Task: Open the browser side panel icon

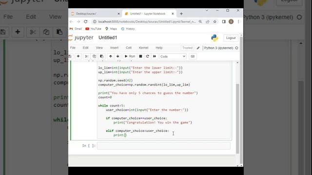Action: click(224, 21)
